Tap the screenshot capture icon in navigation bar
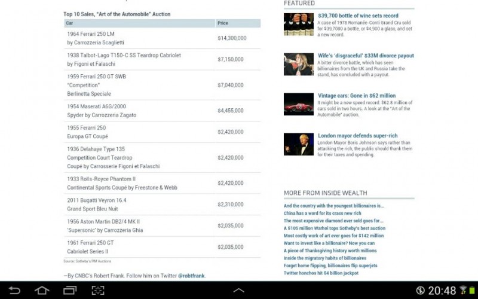Image resolution: width=478 pixels, height=299 pixels. pos(98,290)
